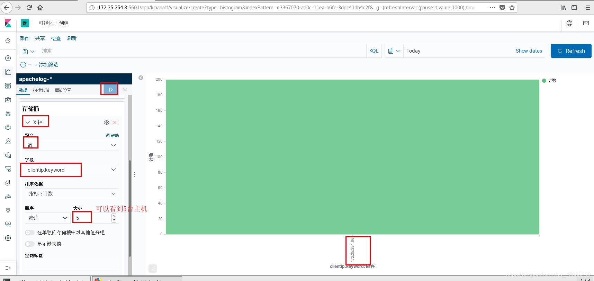Open Recently viewed clock icon
The width and height of the screenshot is (594, 281).
pos(8,41)
